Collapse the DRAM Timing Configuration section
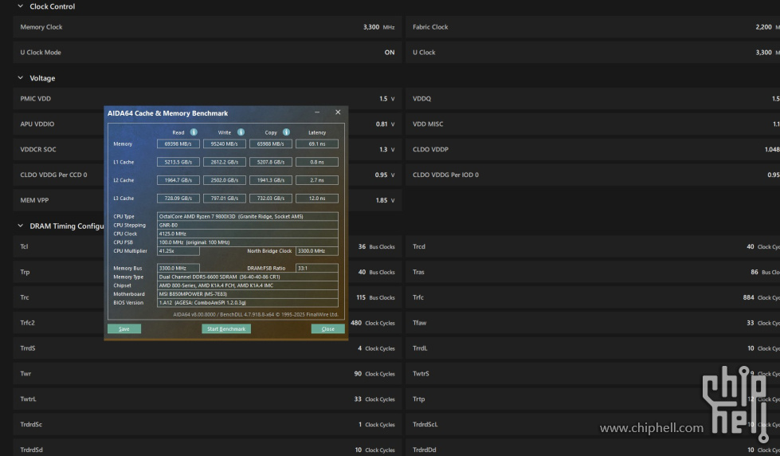The image size is (780, 456). click(x=21, y=226)
